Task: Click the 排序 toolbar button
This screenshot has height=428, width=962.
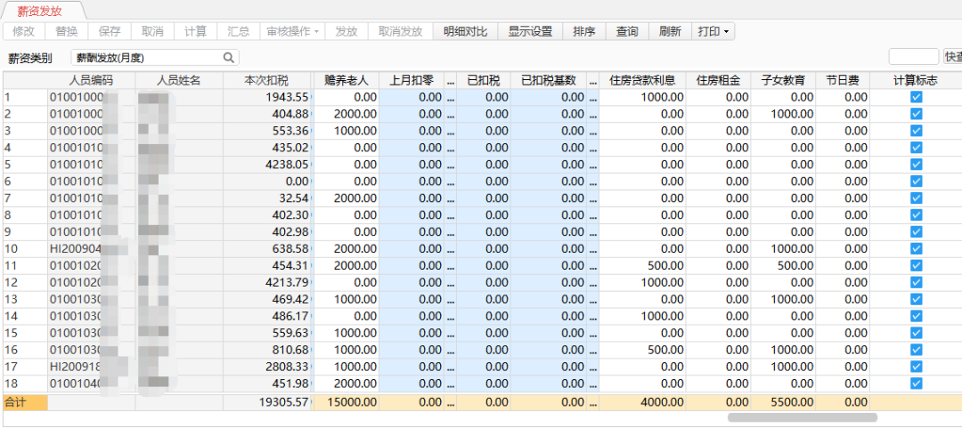Action: coord(584,31)
